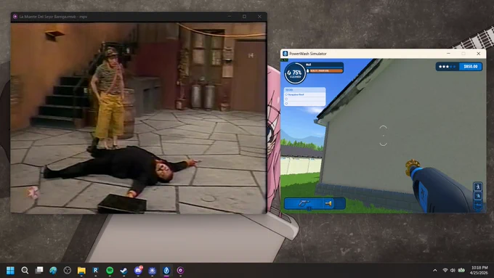Image resolution: width=494 pixels, height=278 pixels.
Task: Switch to PowerWash Simulator taskbar icon
Action: click(166, 270)
